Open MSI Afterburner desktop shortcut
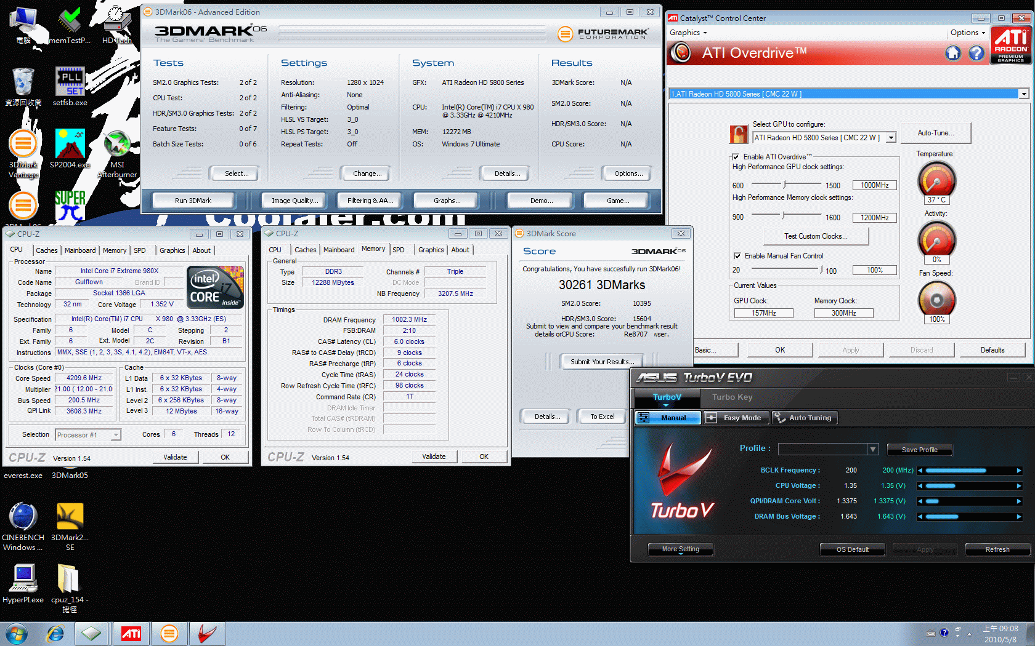 117,154
